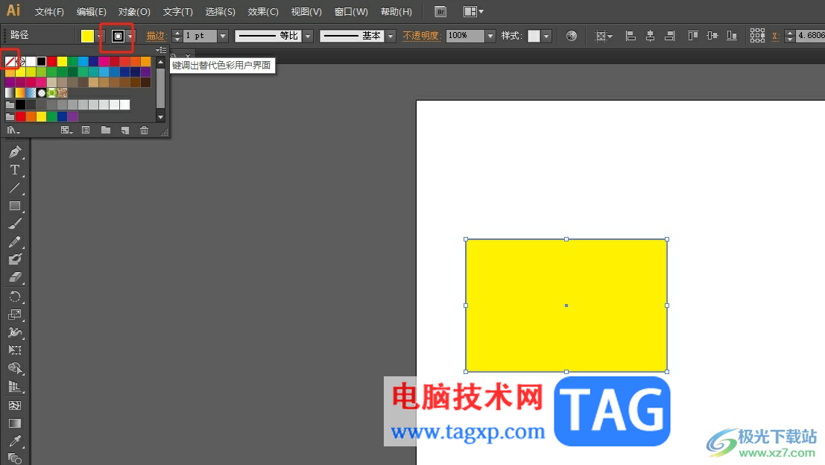Open fill color dropdown arrow

(x=100, y=36)
